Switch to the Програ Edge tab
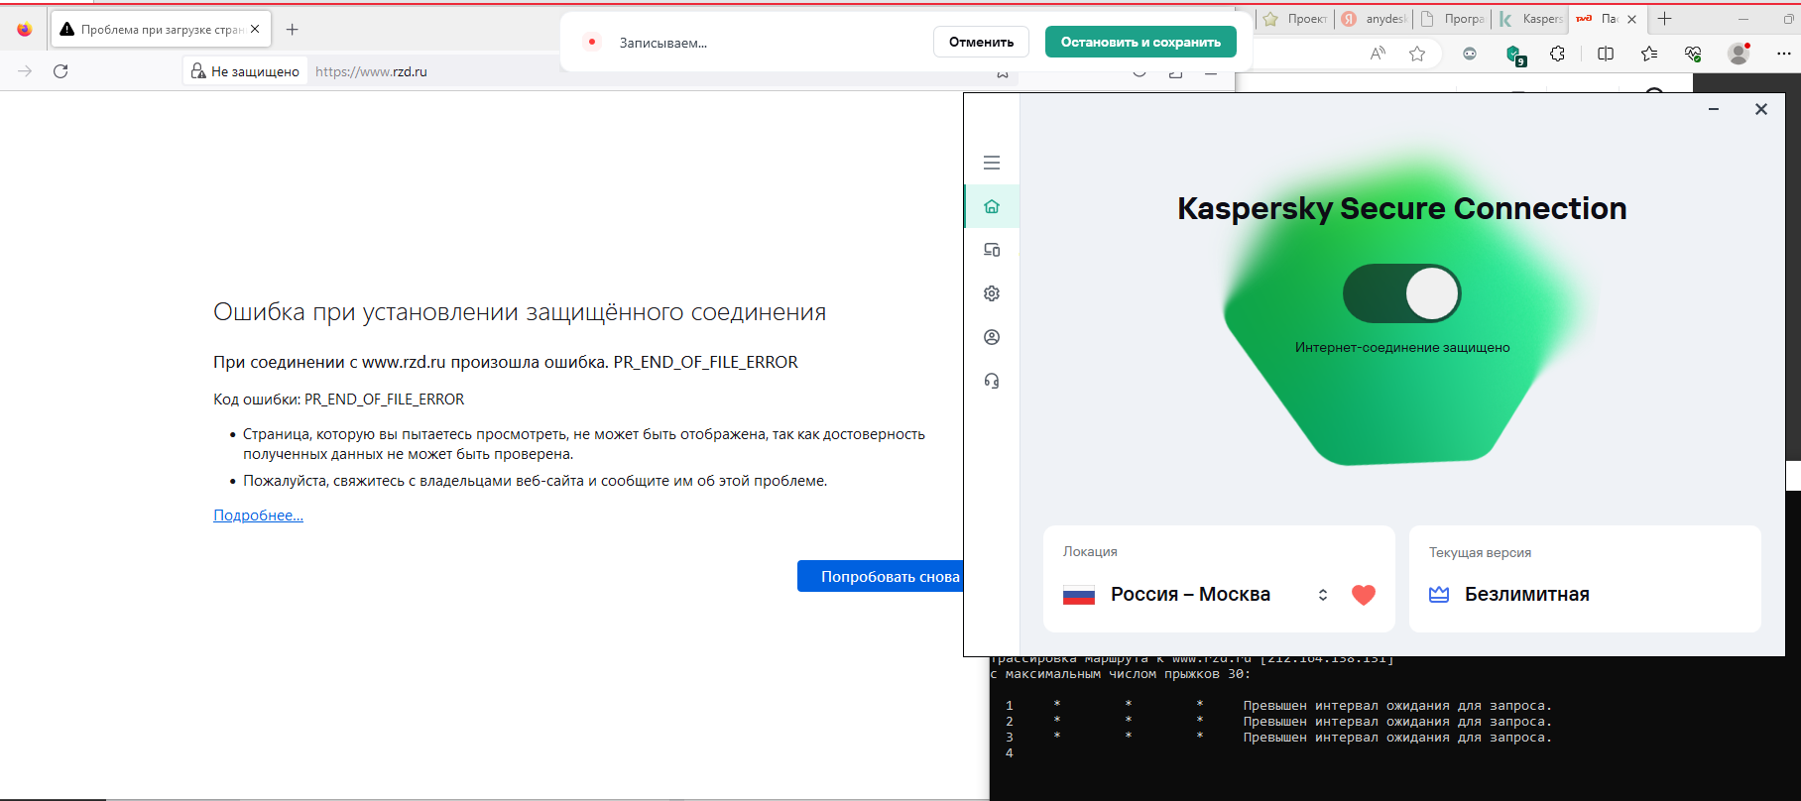1801x801 pixels. (x=1452, y=19)
